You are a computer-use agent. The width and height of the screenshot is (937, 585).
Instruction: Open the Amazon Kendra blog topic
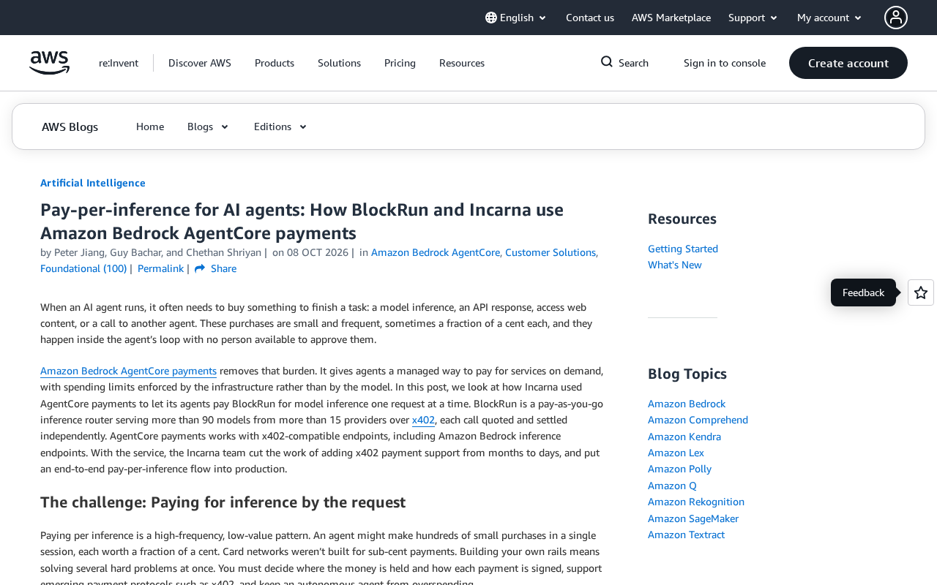coord(684,437)
